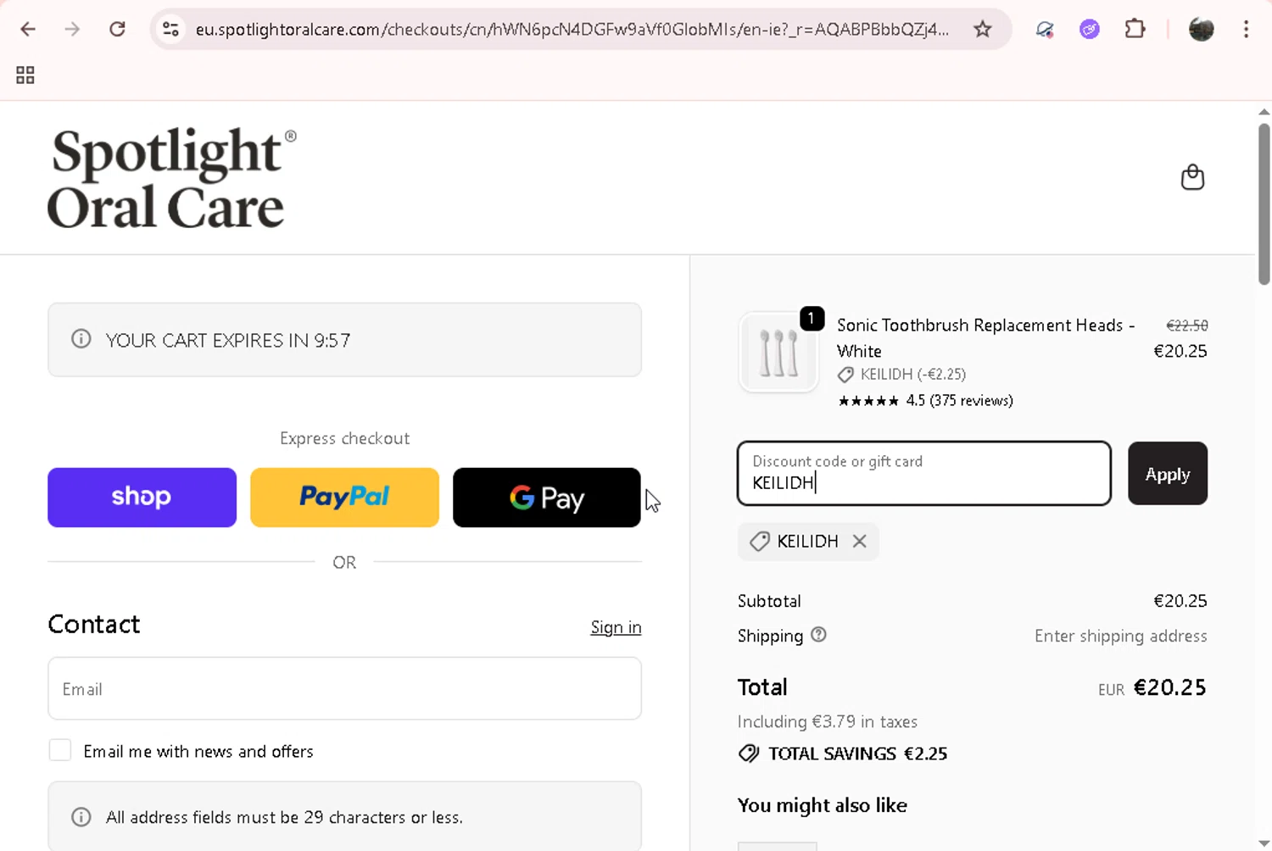This screenshot has height=851, width=1272.
Task: Click the page vertical scrollbar thumb
Action: click(x=1264, y=203)
